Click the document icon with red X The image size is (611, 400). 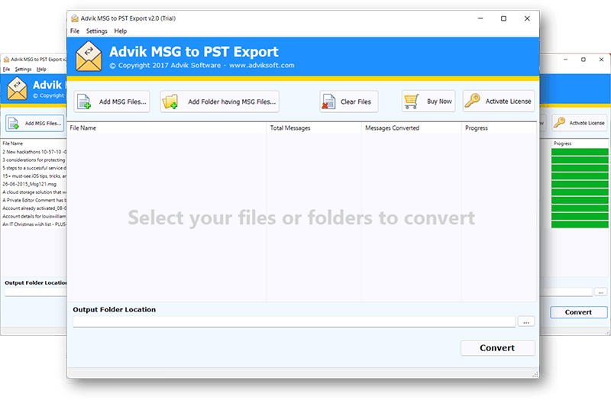pyautogui.click(x=328, y=102)
